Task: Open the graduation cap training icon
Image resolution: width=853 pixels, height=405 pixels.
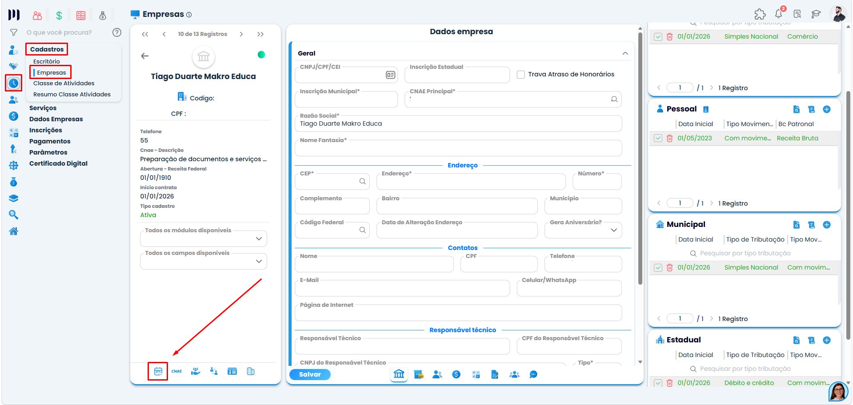Action: [x=816, y=14]
